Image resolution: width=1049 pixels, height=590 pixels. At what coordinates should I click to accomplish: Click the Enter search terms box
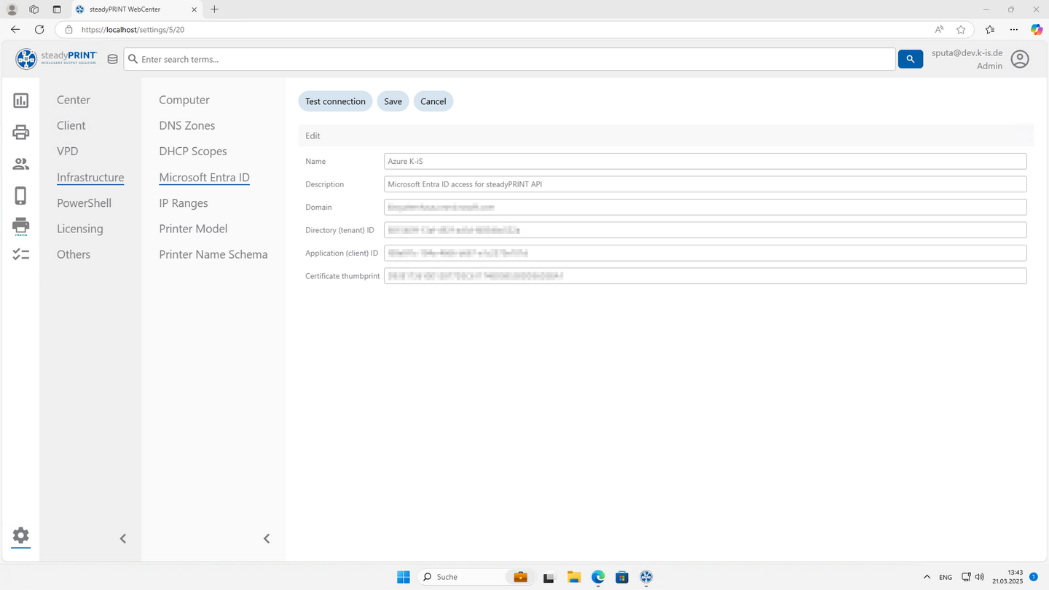pyautogui.click(x=510, y=59)
